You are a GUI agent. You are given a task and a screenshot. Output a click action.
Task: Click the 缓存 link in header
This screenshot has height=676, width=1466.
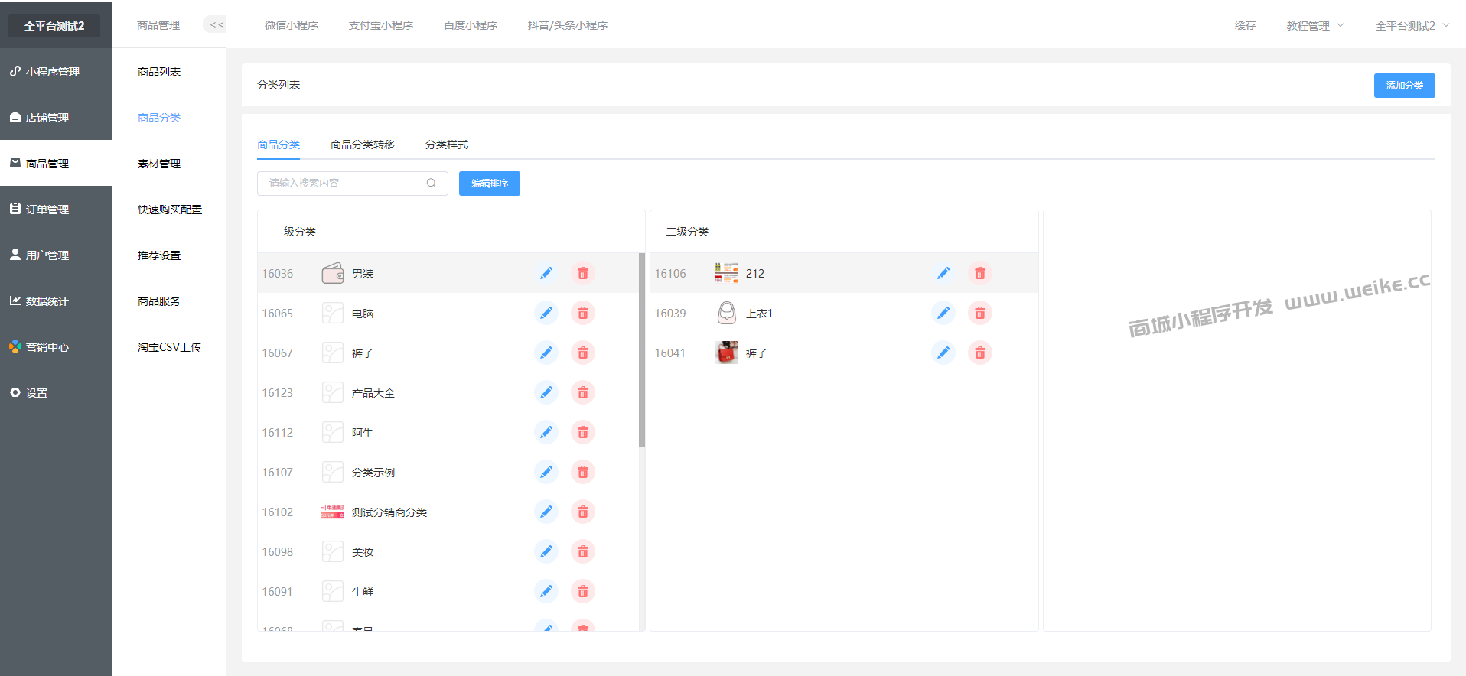tap(1245, 25)
